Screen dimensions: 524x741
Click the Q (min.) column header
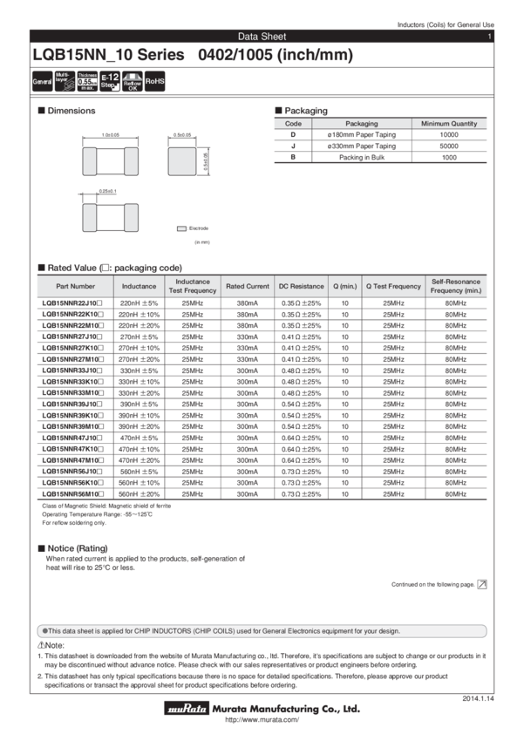pyautogui.click(x=345, y=287)
